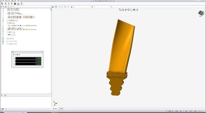
Task: Select the pan arrows icon in viewport toolbar
Action: tap(126, 10)
